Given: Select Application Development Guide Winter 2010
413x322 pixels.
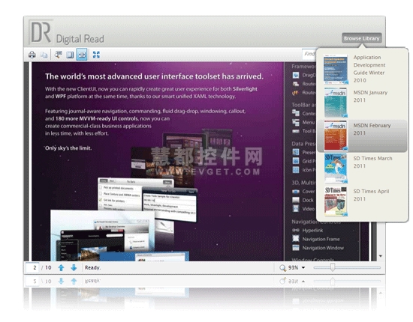Looking at the screenshot, I should (x=363, y=69).
